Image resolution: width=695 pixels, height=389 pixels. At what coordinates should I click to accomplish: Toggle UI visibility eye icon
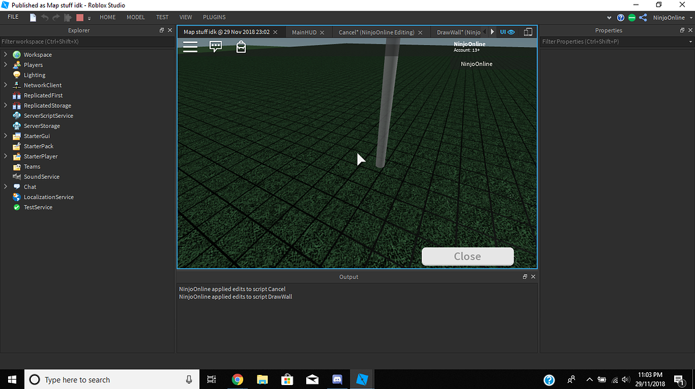click(507, 32)
